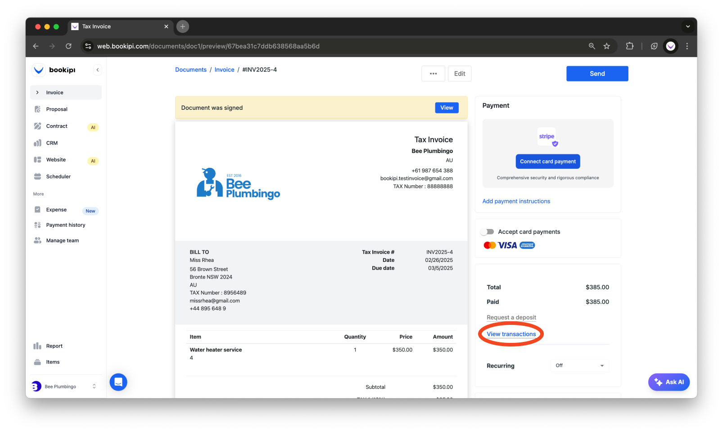Go to Documents via the breadcrumb
The width and height of the screenshot is (723, 432).
(x=190, y=69)
